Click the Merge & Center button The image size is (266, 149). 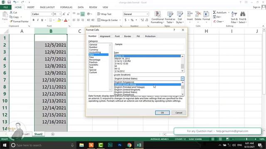tap(108, 20)
